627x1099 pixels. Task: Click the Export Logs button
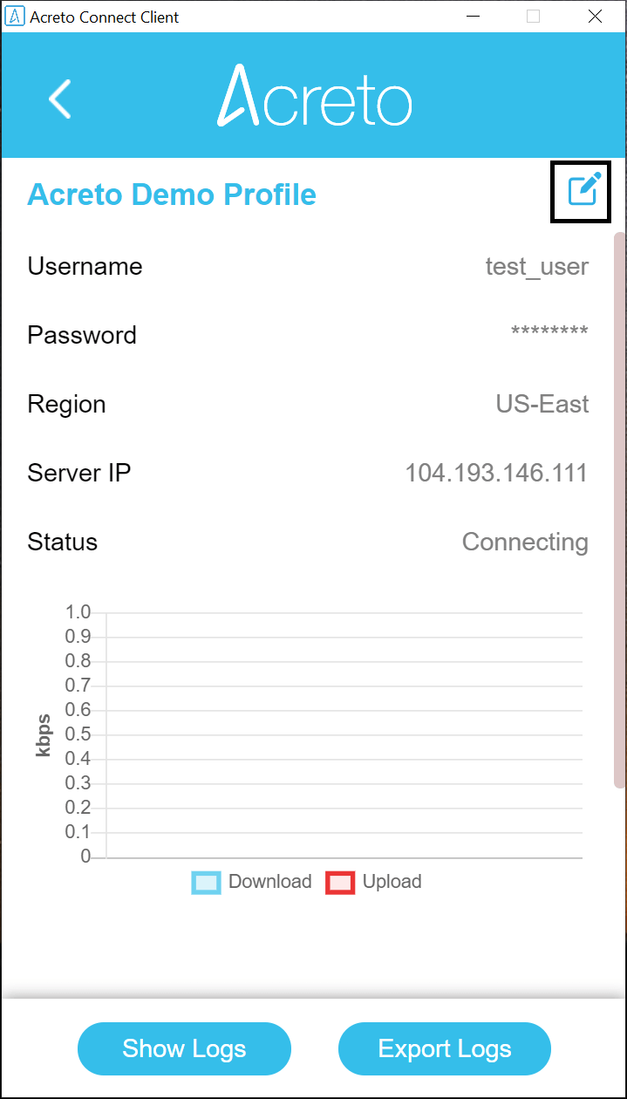point(445,1048)
